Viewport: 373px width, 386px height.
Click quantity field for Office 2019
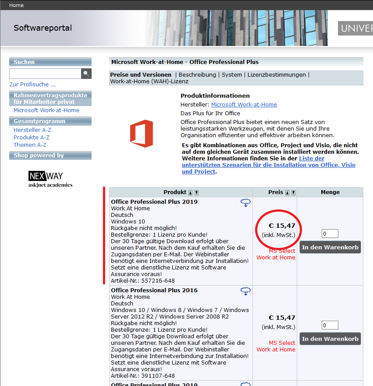330,234
